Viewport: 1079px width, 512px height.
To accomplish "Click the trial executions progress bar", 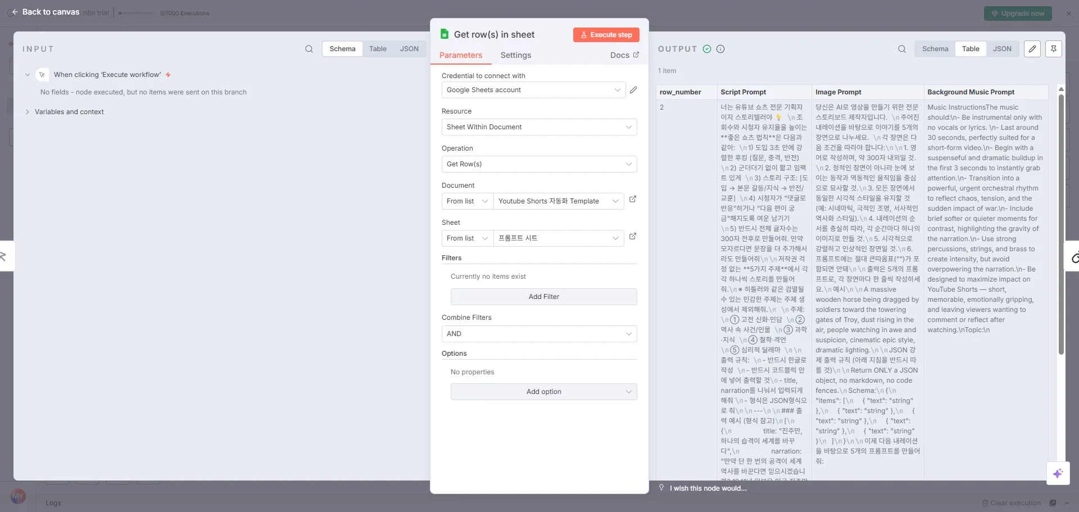I will 135,12.
